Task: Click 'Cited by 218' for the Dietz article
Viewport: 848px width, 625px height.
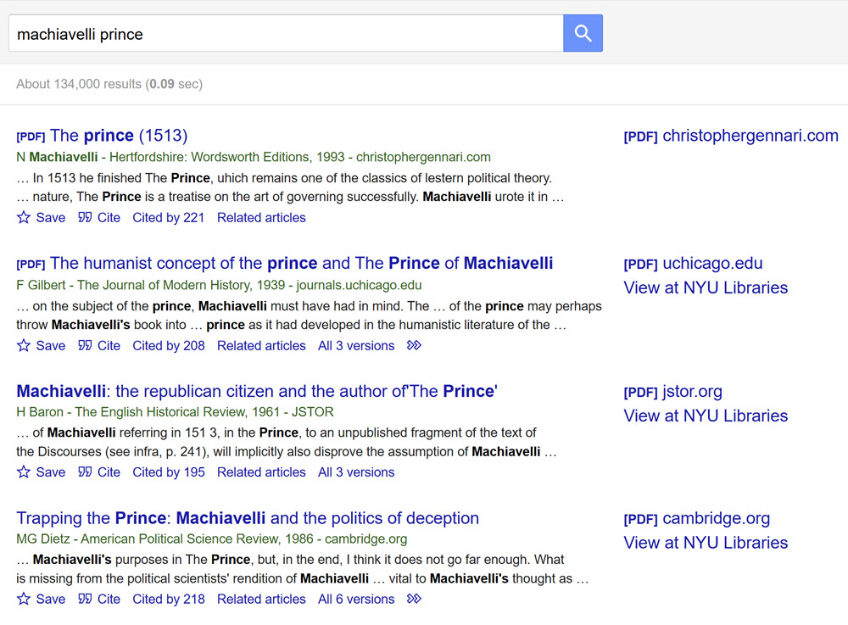Action: click(168, 599)
